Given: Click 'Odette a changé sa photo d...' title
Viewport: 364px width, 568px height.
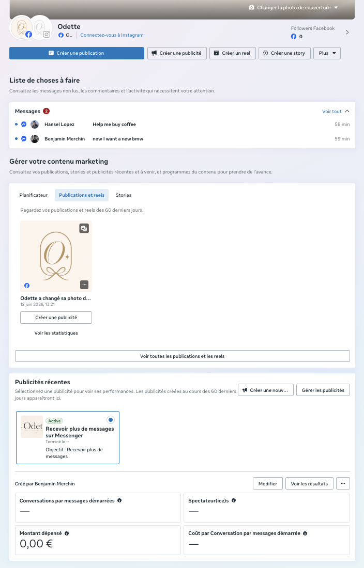Looking at the screenshot, I should pos(55,298).
